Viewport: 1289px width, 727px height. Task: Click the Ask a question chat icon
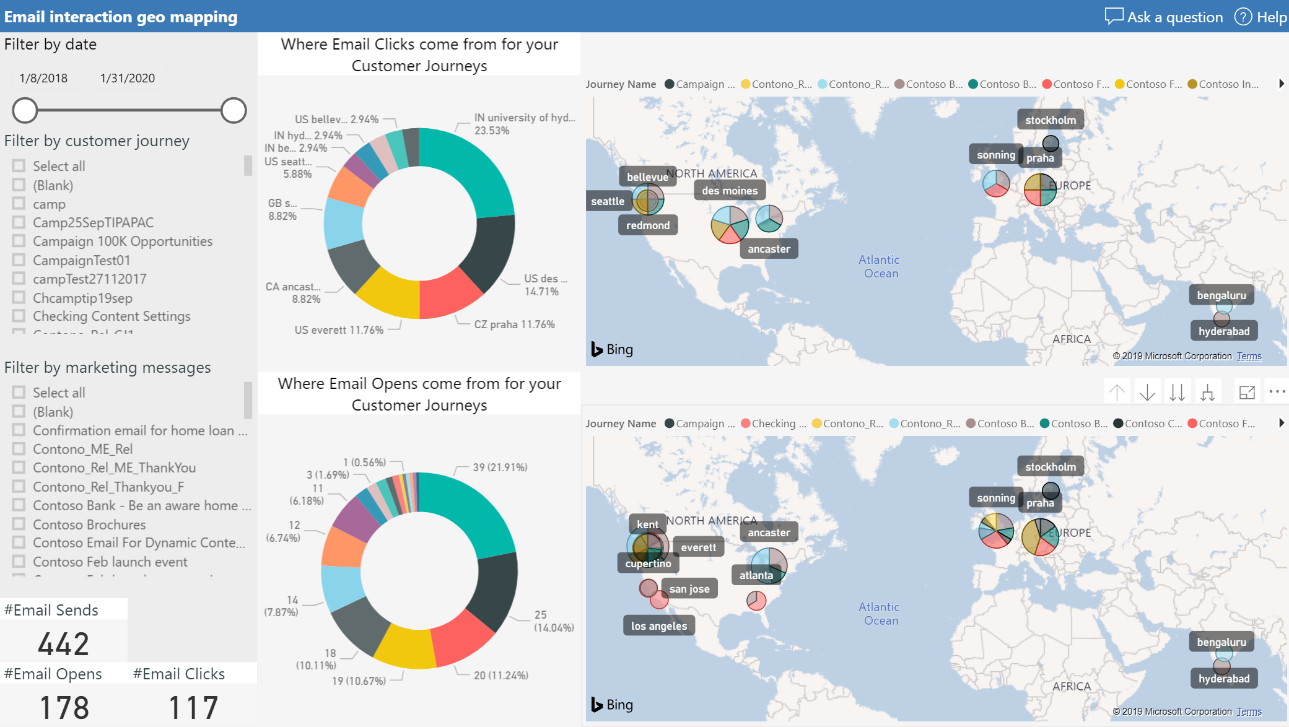point(1114,17)
